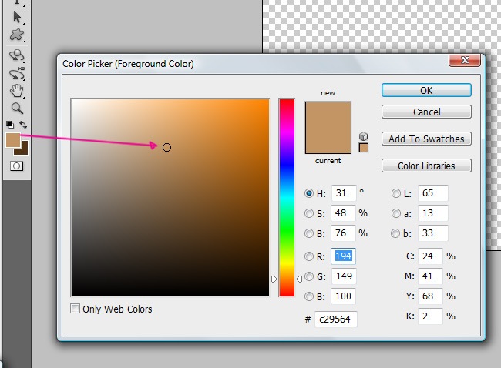Viewport: 501px width, 368px height.
Task: Click the left hue slider triangle handle
Action: click(x=274, y=279)
